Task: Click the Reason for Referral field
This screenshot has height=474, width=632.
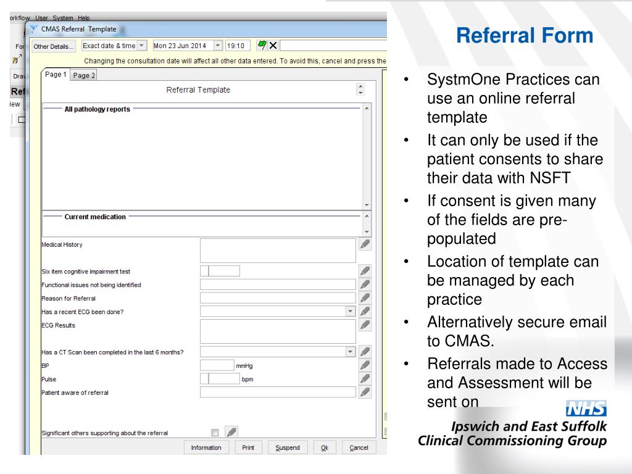Action: click(x=278, y=298)
